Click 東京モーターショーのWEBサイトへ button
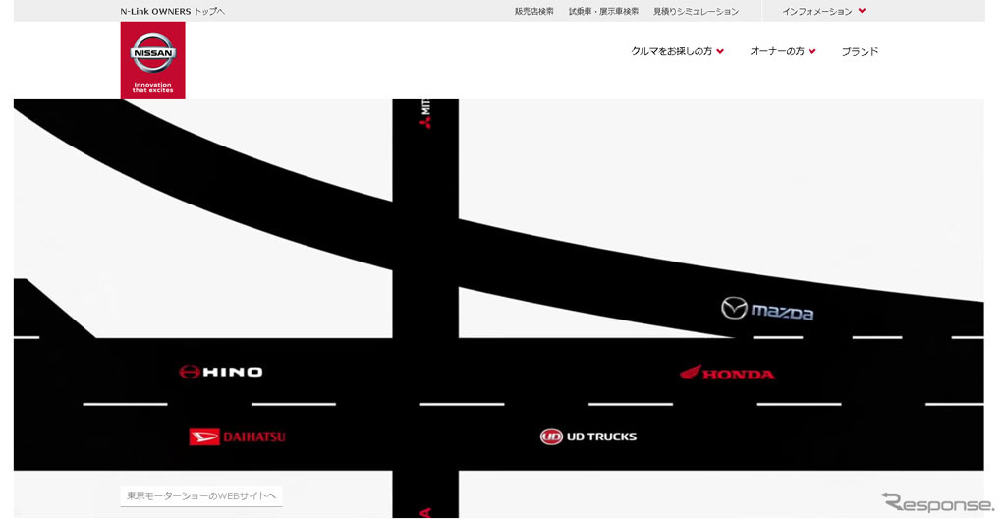Viewport: 1006px width, 524px height. click(x=201, y=495)
